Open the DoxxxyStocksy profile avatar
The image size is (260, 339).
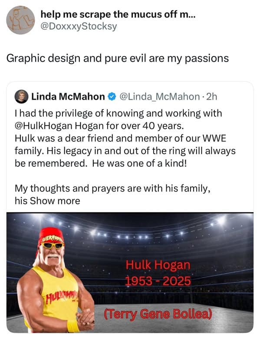coord(20,20)
